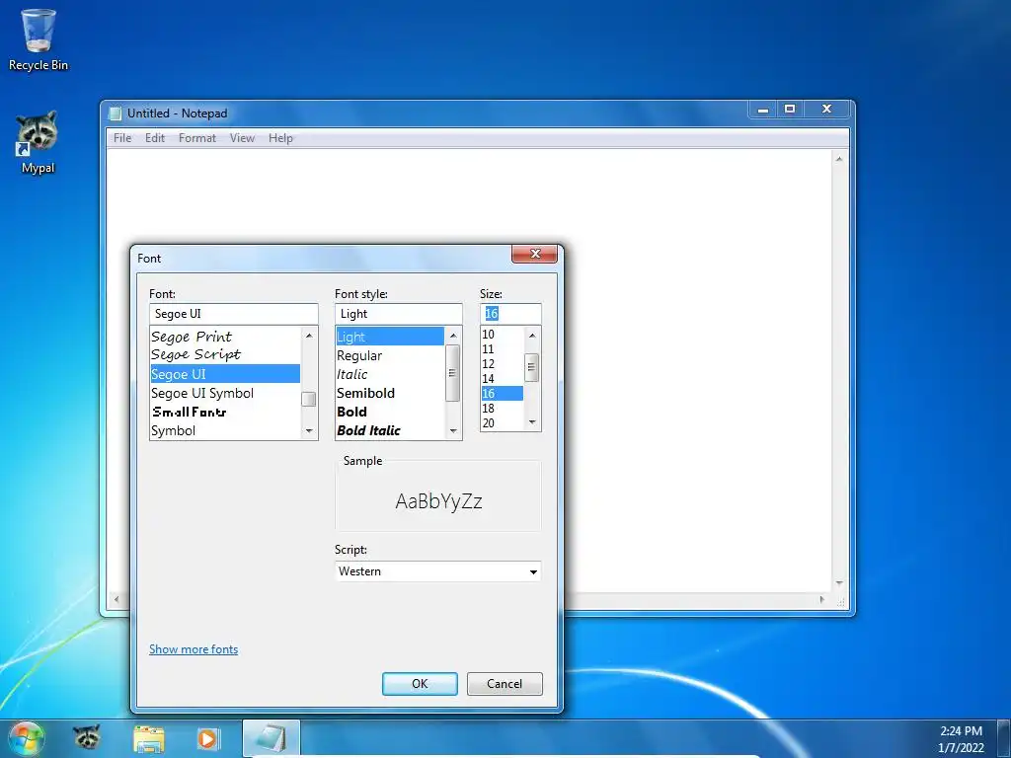
Task: Set font size to 14
Action: point(502,379)
